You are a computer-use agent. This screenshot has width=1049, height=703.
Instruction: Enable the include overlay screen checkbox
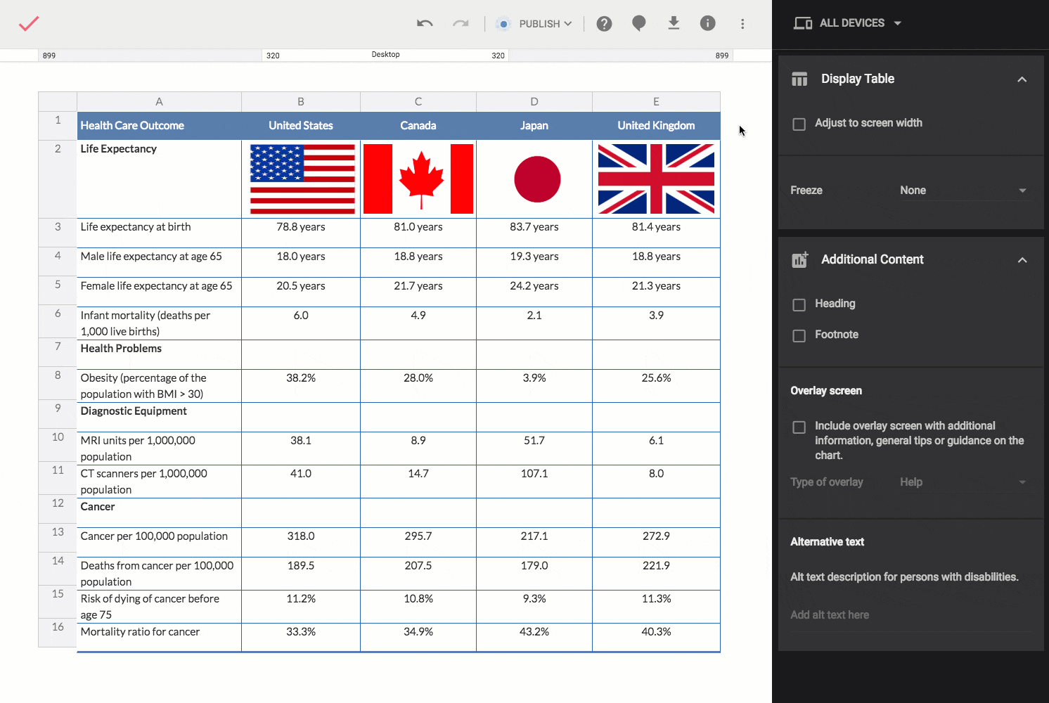pyautogui.click(x=799, y=427)
